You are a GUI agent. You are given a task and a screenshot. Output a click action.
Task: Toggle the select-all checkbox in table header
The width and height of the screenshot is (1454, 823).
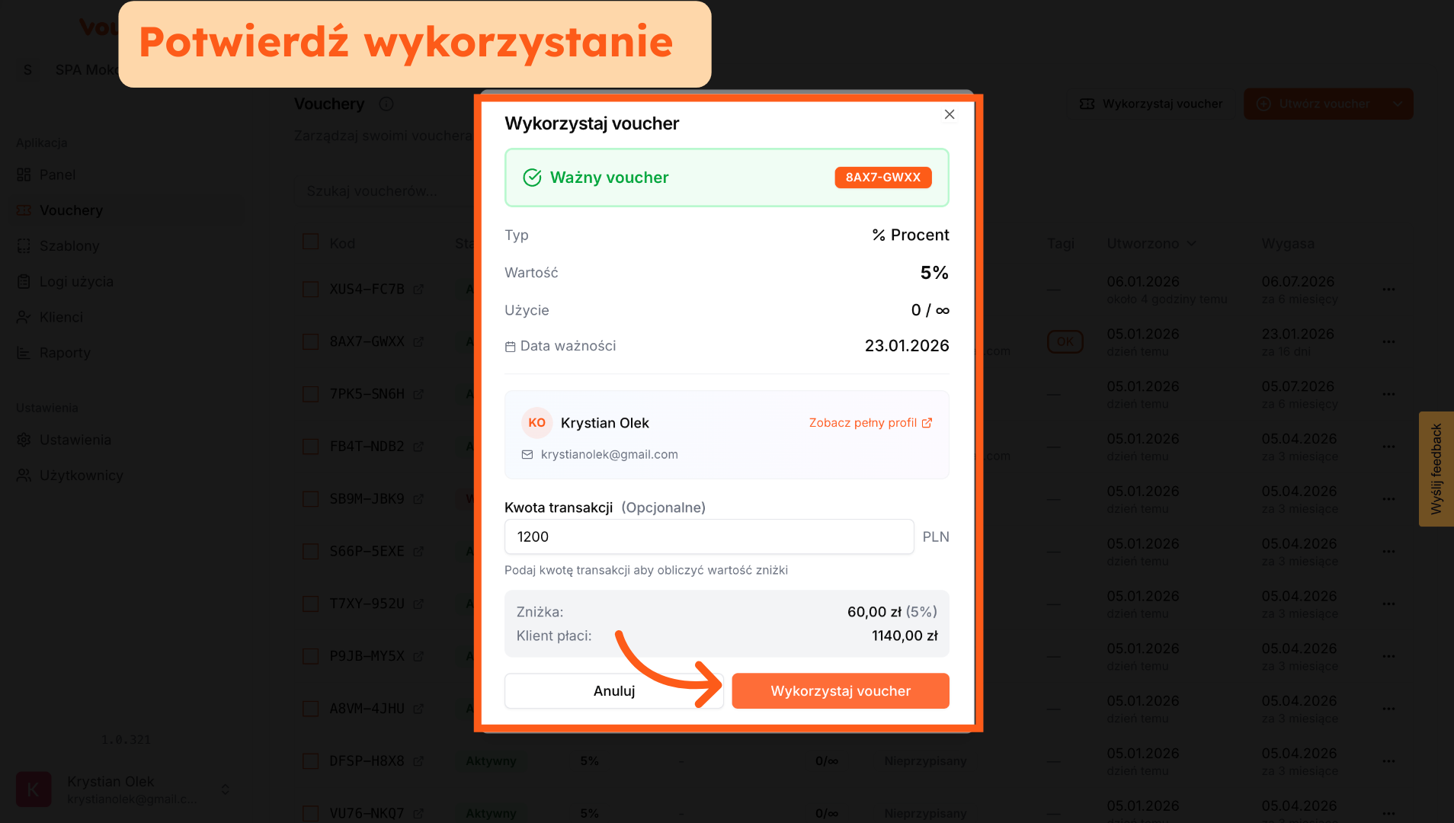click(x=310, y=242)
